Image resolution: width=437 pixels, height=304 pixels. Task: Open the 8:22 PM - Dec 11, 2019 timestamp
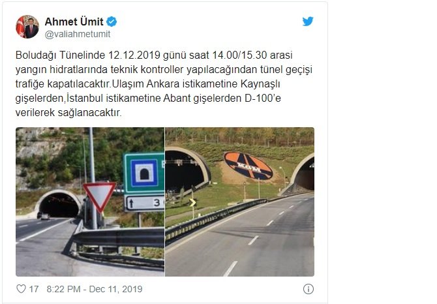tap(95, 289)
